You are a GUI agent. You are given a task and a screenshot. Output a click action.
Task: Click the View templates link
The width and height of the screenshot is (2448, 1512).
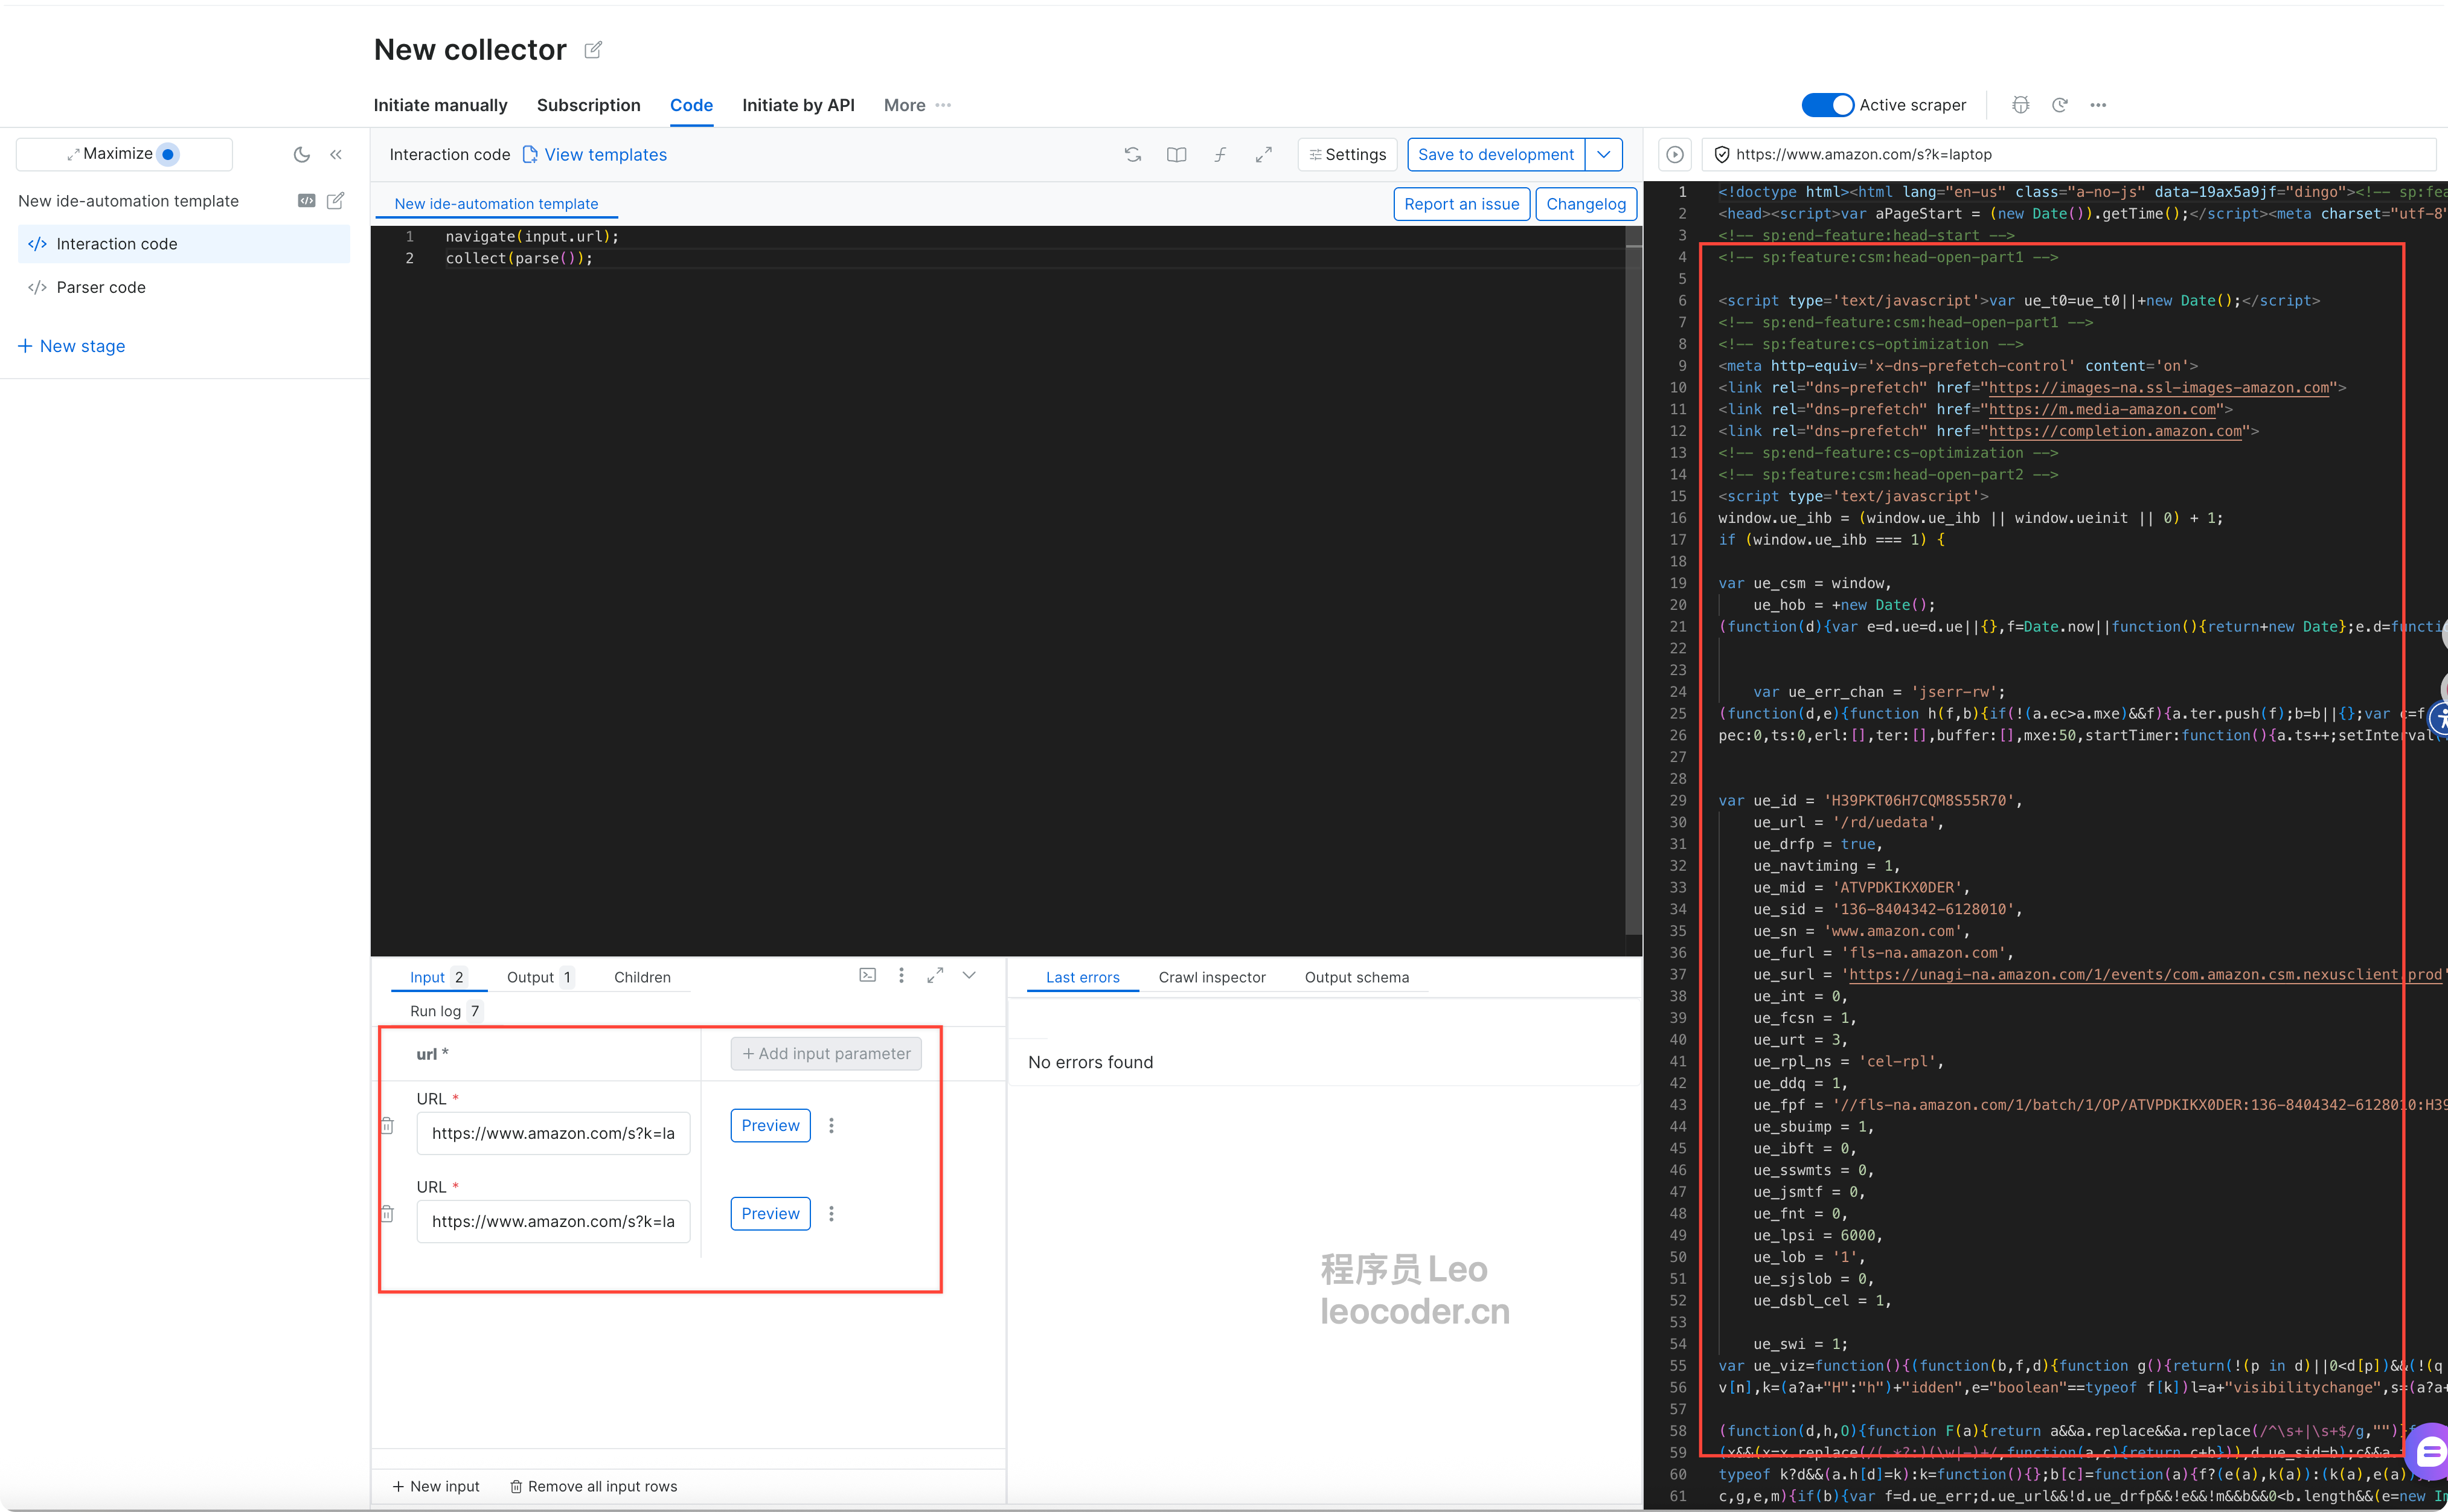(605, 154)
